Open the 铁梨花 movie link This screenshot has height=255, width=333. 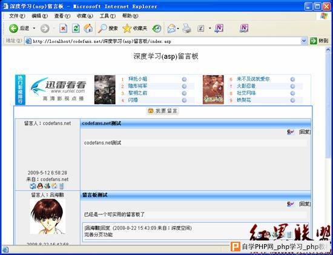(x=244, y=100)
